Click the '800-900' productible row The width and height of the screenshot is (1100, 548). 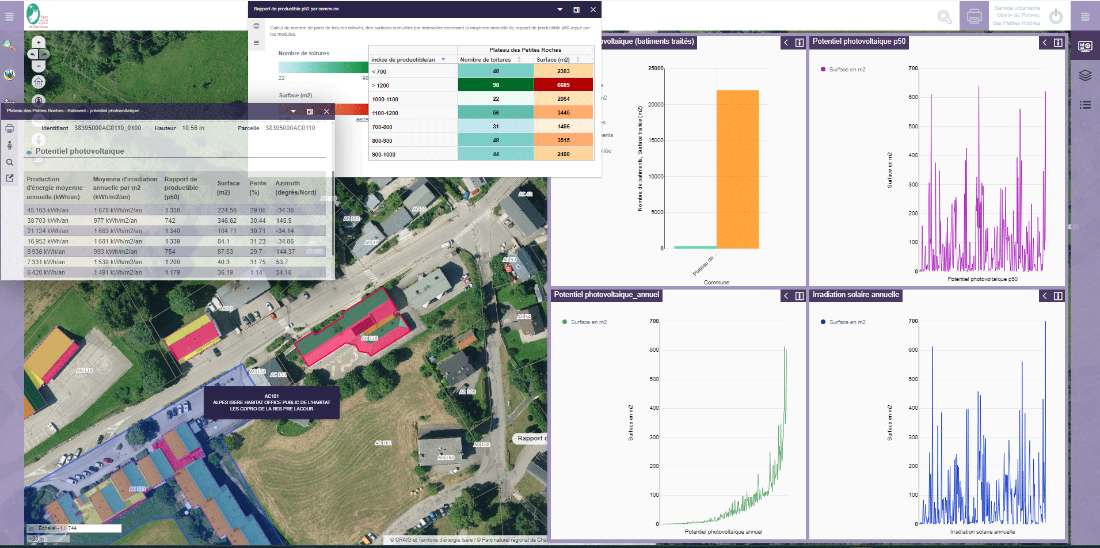pyautogui.click(x=481, y=140)
